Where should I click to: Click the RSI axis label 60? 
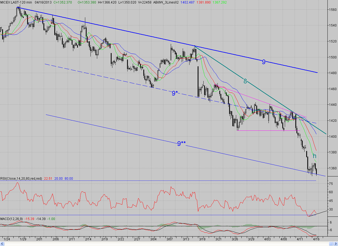click(331, 192)
